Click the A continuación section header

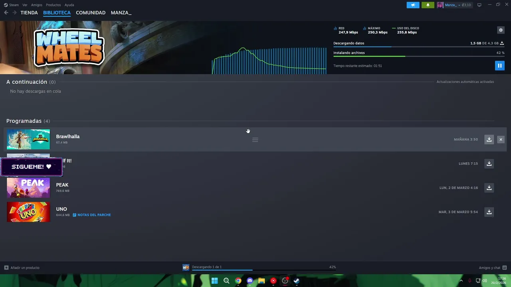click(31, 82)
